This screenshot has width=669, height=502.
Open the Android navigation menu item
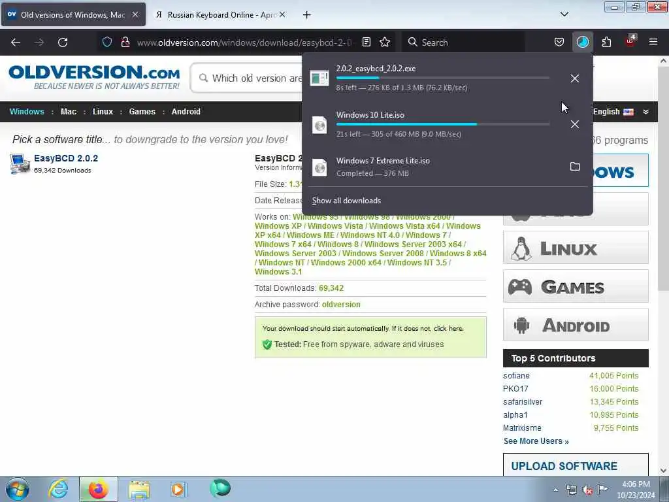pos(186,111)
